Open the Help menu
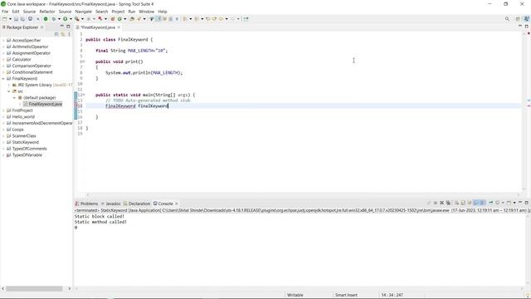This screenshot has height=299, width=531. 163,12
